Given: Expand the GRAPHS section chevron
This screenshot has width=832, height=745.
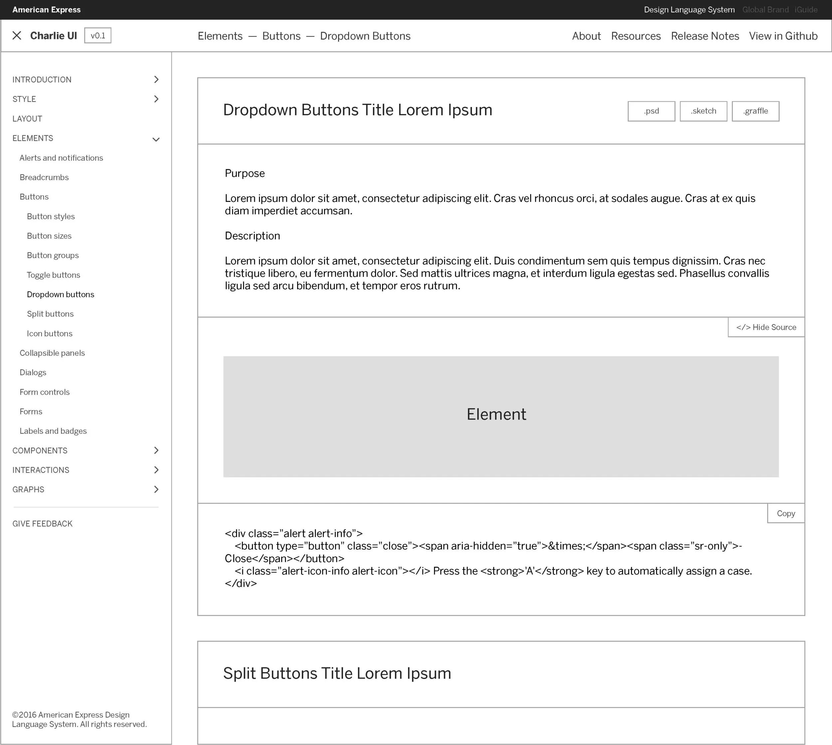Looking at the screenshot, I should click(156, 489).
